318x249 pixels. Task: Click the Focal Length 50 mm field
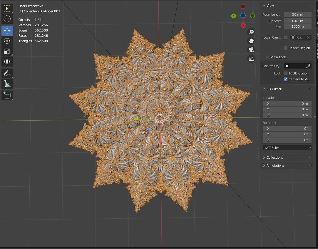click(x=297, y=14)
